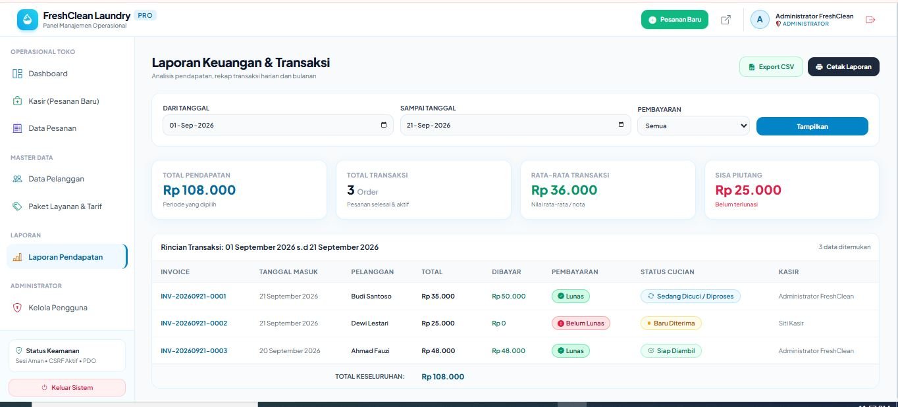Expand the Pembayaran dropdown showing Semua
The width and height of the screenshot is (898, 407).
click(693, 126)
